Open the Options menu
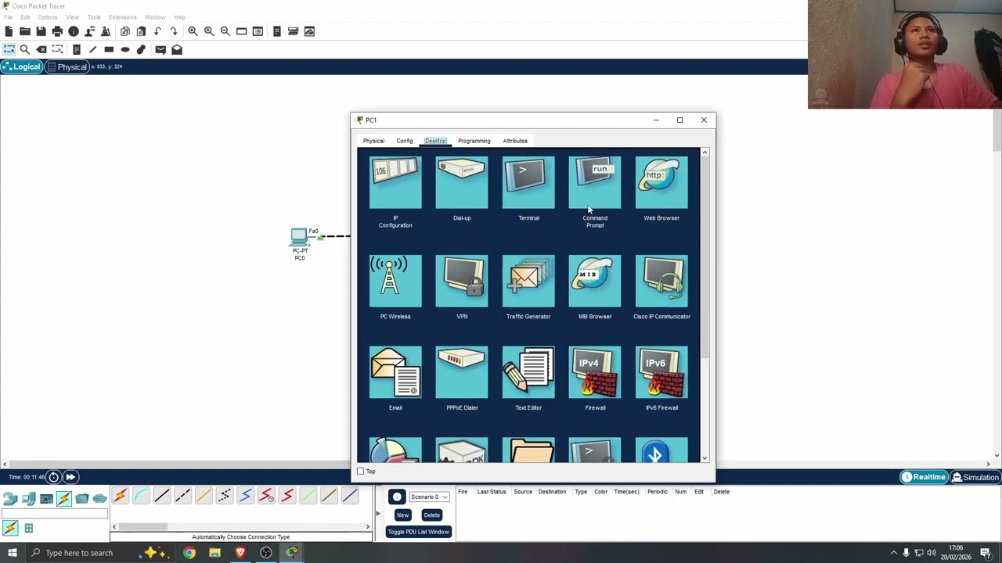The height and width of the screenshot is (563, 1002). coord(47,17)
